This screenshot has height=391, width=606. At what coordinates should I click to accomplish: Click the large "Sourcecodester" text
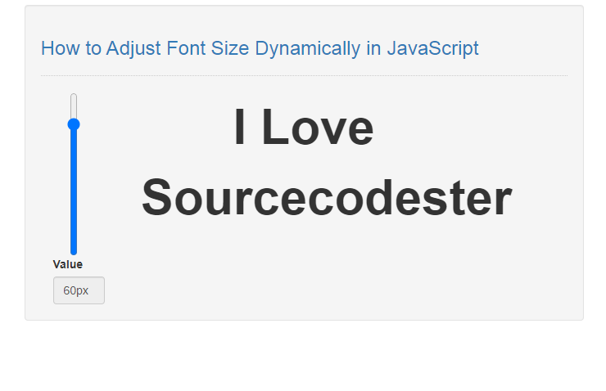click(327, 198)
